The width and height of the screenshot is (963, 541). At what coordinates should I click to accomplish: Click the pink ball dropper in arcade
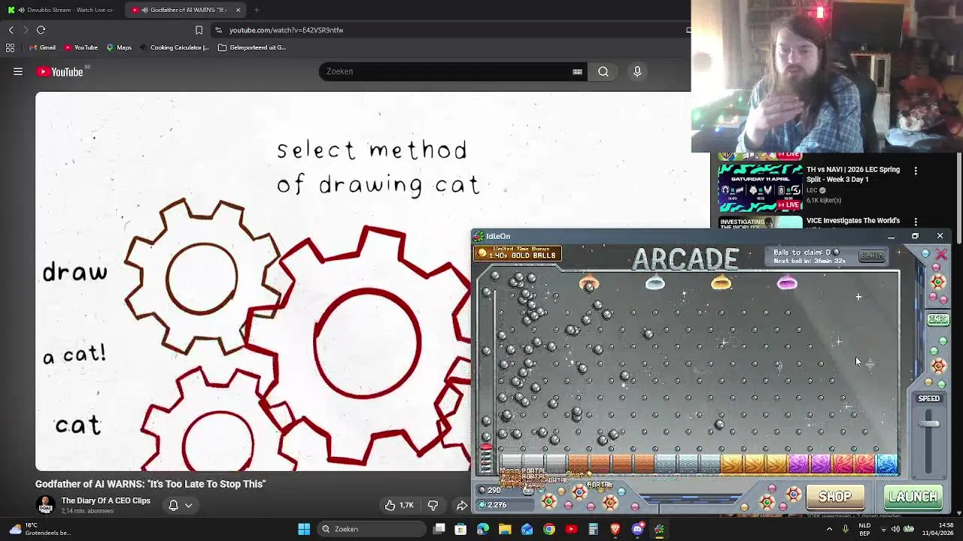tap(787, 283)
